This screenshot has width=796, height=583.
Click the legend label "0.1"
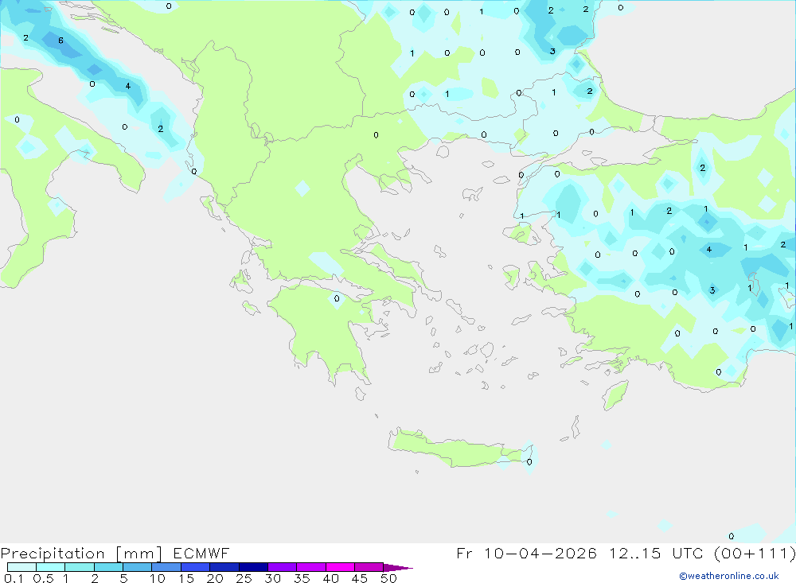[14, 578]
